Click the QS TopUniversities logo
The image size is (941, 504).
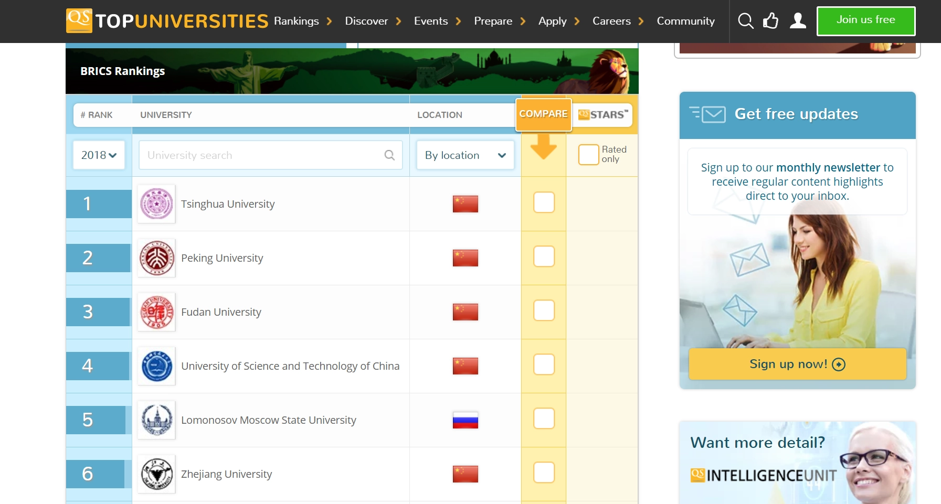click(x=167, y=21)
